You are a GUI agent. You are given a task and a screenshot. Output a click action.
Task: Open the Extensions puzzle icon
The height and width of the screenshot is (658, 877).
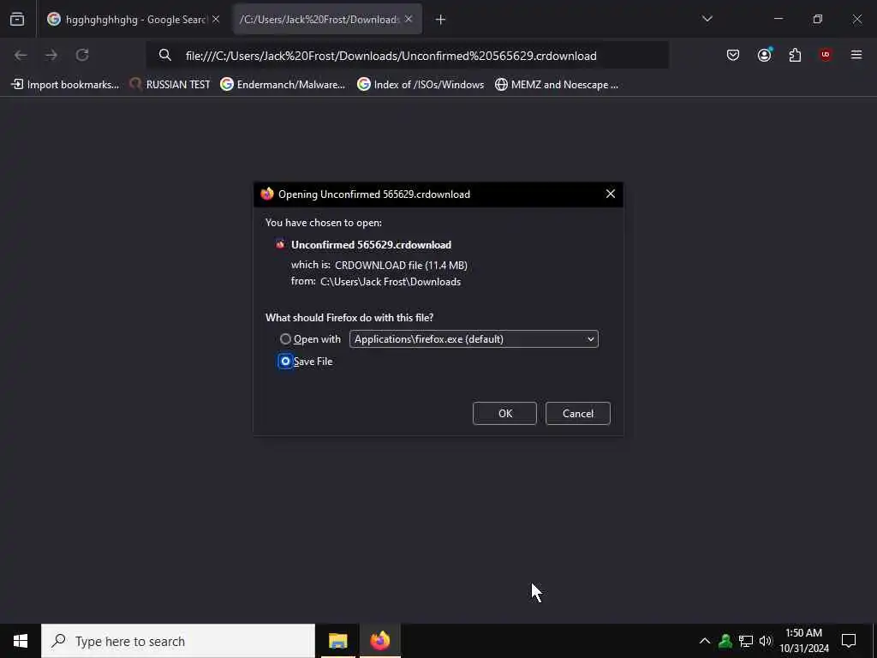(795, 55)
